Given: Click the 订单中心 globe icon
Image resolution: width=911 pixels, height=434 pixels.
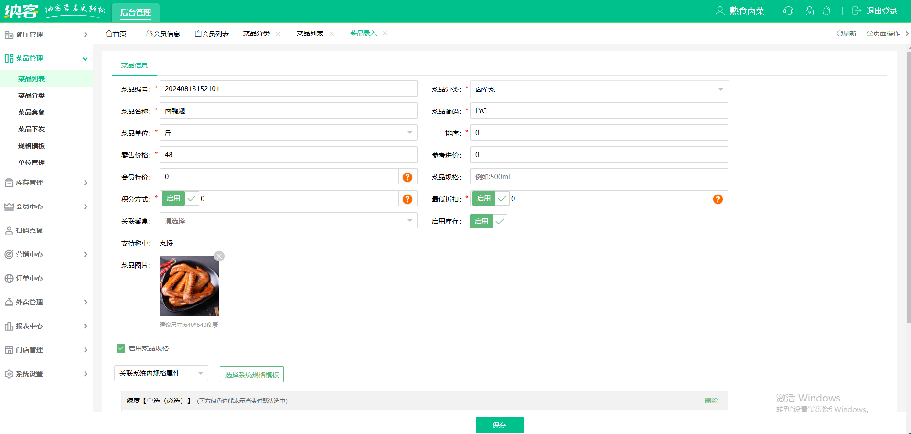Looking at the screenshot, I should point(9,278).
